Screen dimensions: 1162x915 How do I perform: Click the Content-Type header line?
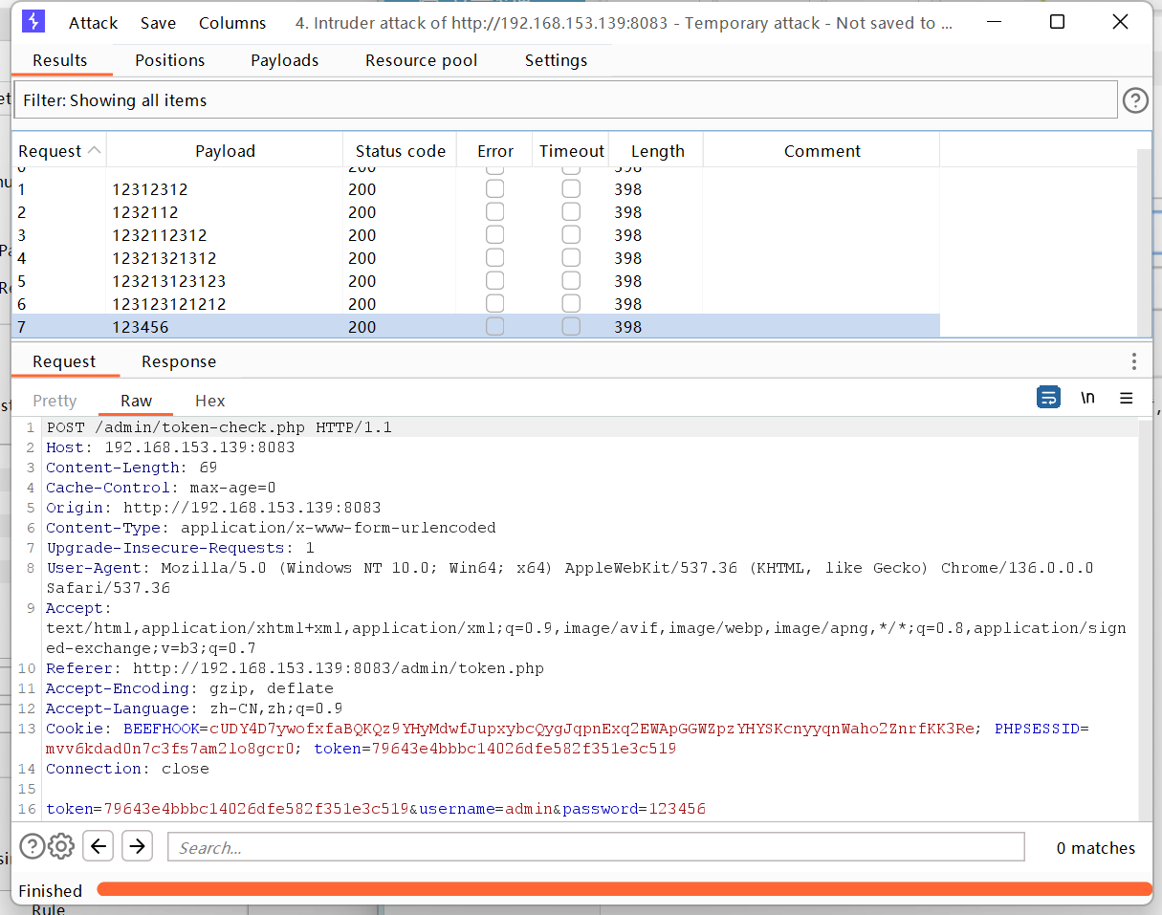click(271, 528)
